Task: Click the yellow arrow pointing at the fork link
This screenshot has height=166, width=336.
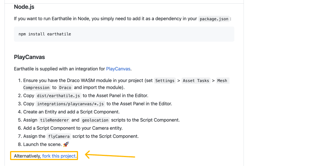Action: click(110, 155)
